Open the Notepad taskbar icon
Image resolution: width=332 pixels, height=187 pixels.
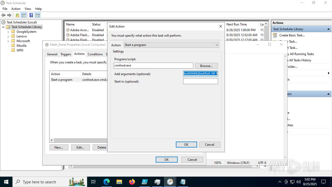point(183,182)
